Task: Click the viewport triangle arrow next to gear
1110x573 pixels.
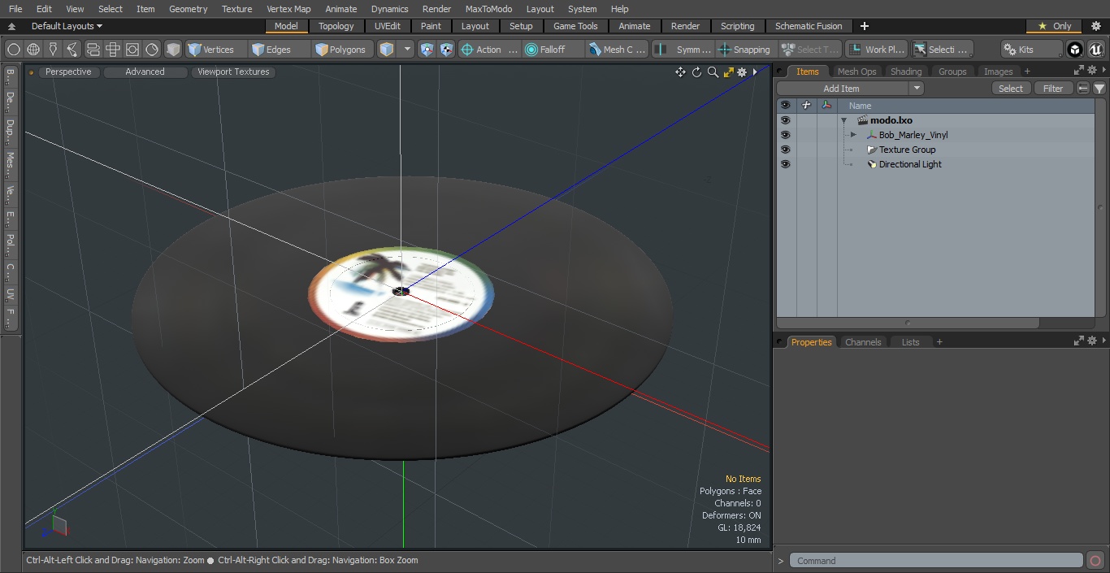Action: (755, 72)
